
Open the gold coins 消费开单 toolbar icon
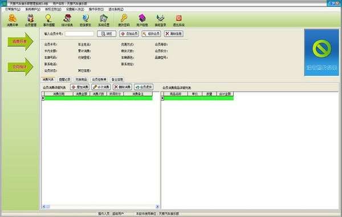tap(13, 21)
